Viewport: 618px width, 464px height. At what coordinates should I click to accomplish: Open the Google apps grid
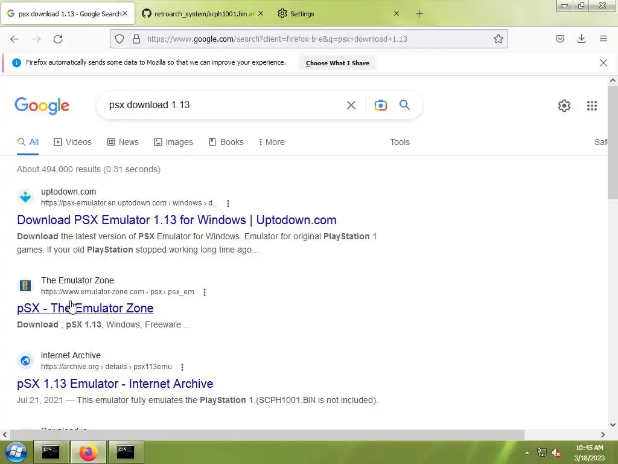pos(592,106)
